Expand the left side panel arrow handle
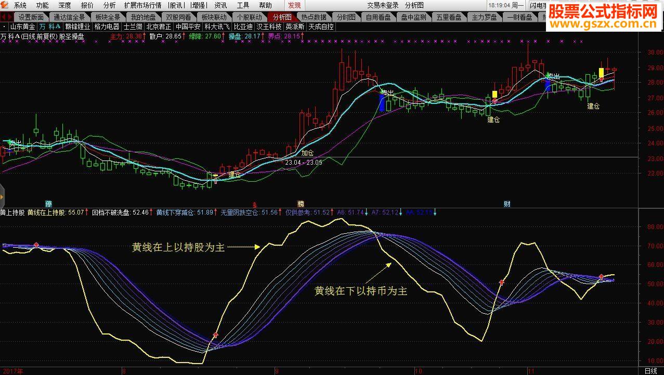This screenshot has height=375, width=664. click(x=2, y=197)
